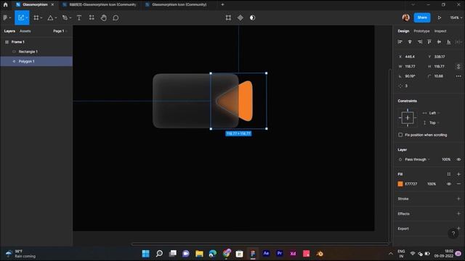This screenshot has width=465, height=261.
Task: Align vertical centers icon
Action: (x=439, y=42)
